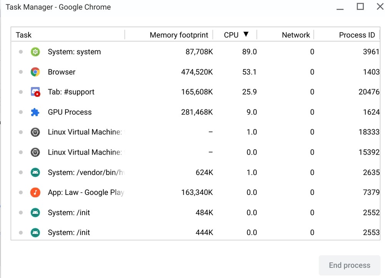Screen dimensions: 385x278
Task: Maximize the Task Manager window
Action: (x=360, y=7)
